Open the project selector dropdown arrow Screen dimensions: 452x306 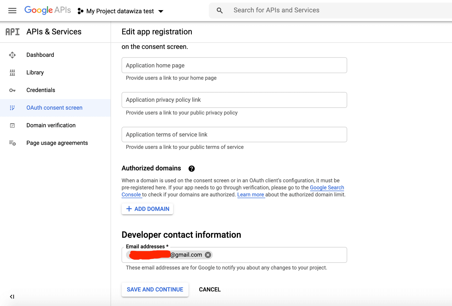[x=161, y=11]
